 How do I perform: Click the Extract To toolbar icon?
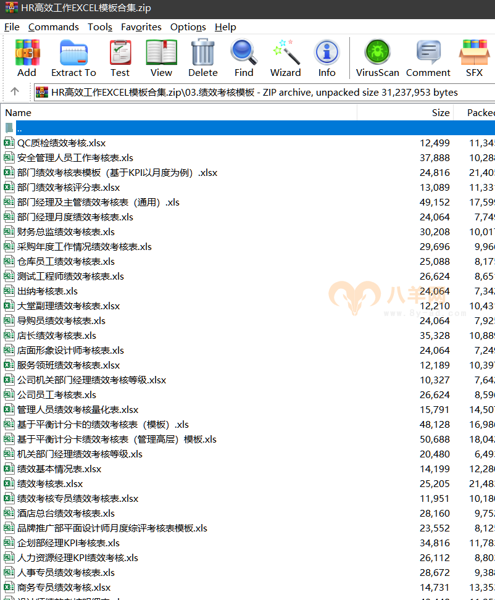[x=73, y=53]
